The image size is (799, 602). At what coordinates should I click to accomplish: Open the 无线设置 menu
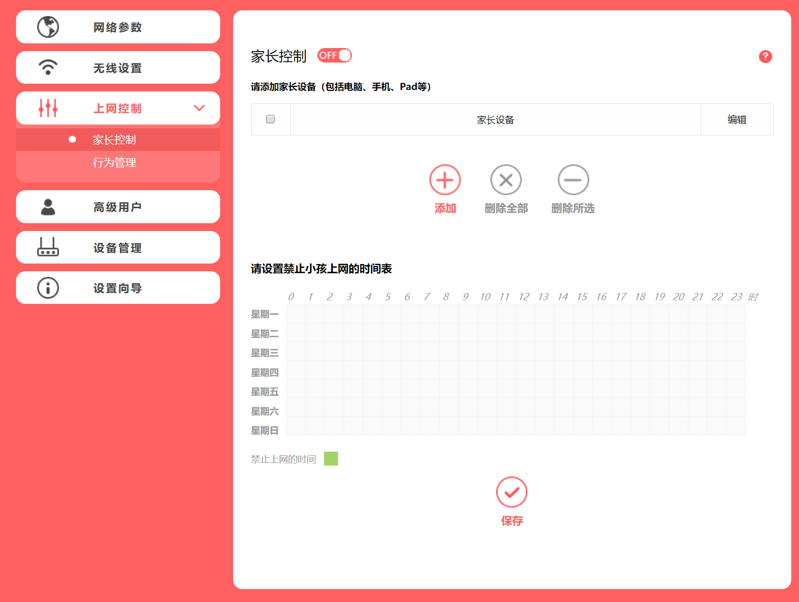[x=118, y=67]
